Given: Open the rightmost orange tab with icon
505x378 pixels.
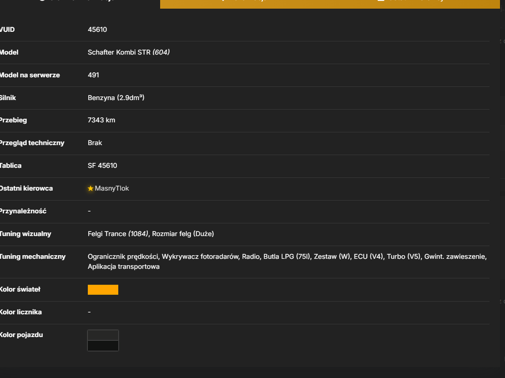Looking at the screenshot, I should click(x=414, y=3).
